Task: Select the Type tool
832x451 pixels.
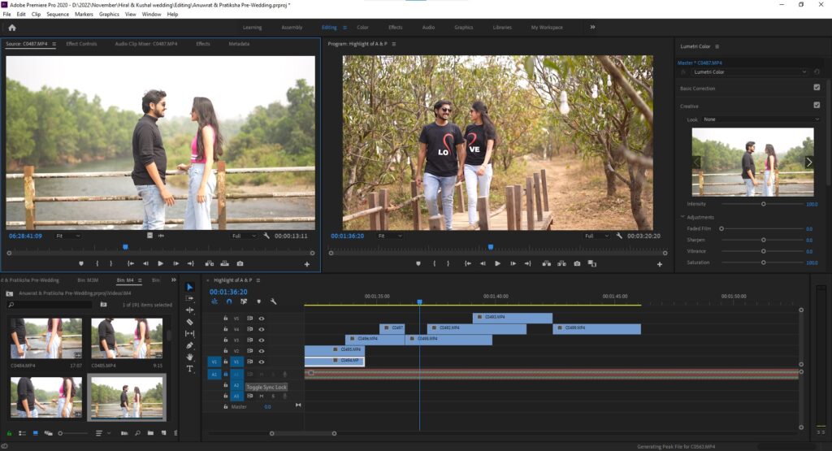Action: tap(190, 368)
